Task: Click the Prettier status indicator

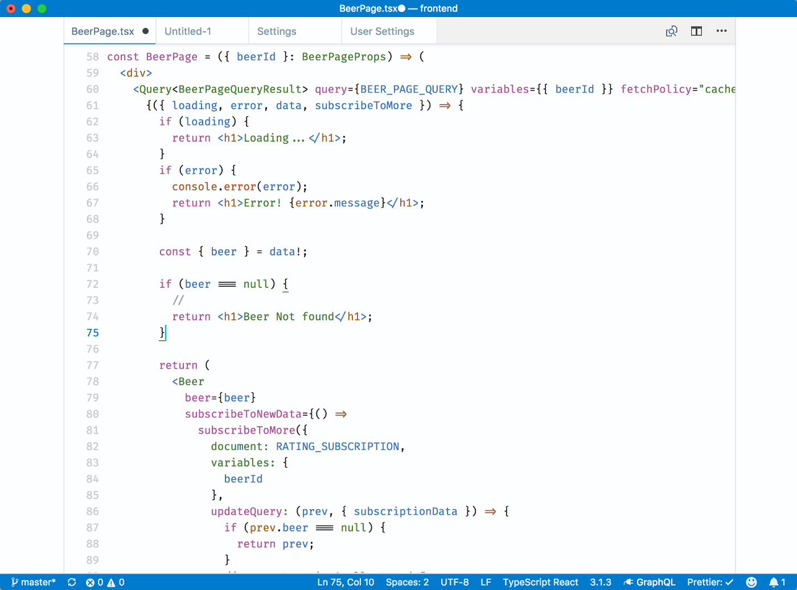Action: coord(710,582)
